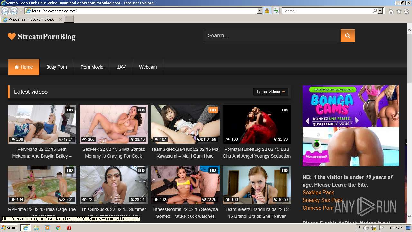Open the video thumbnail with 48:21 duration

point(42,124)
